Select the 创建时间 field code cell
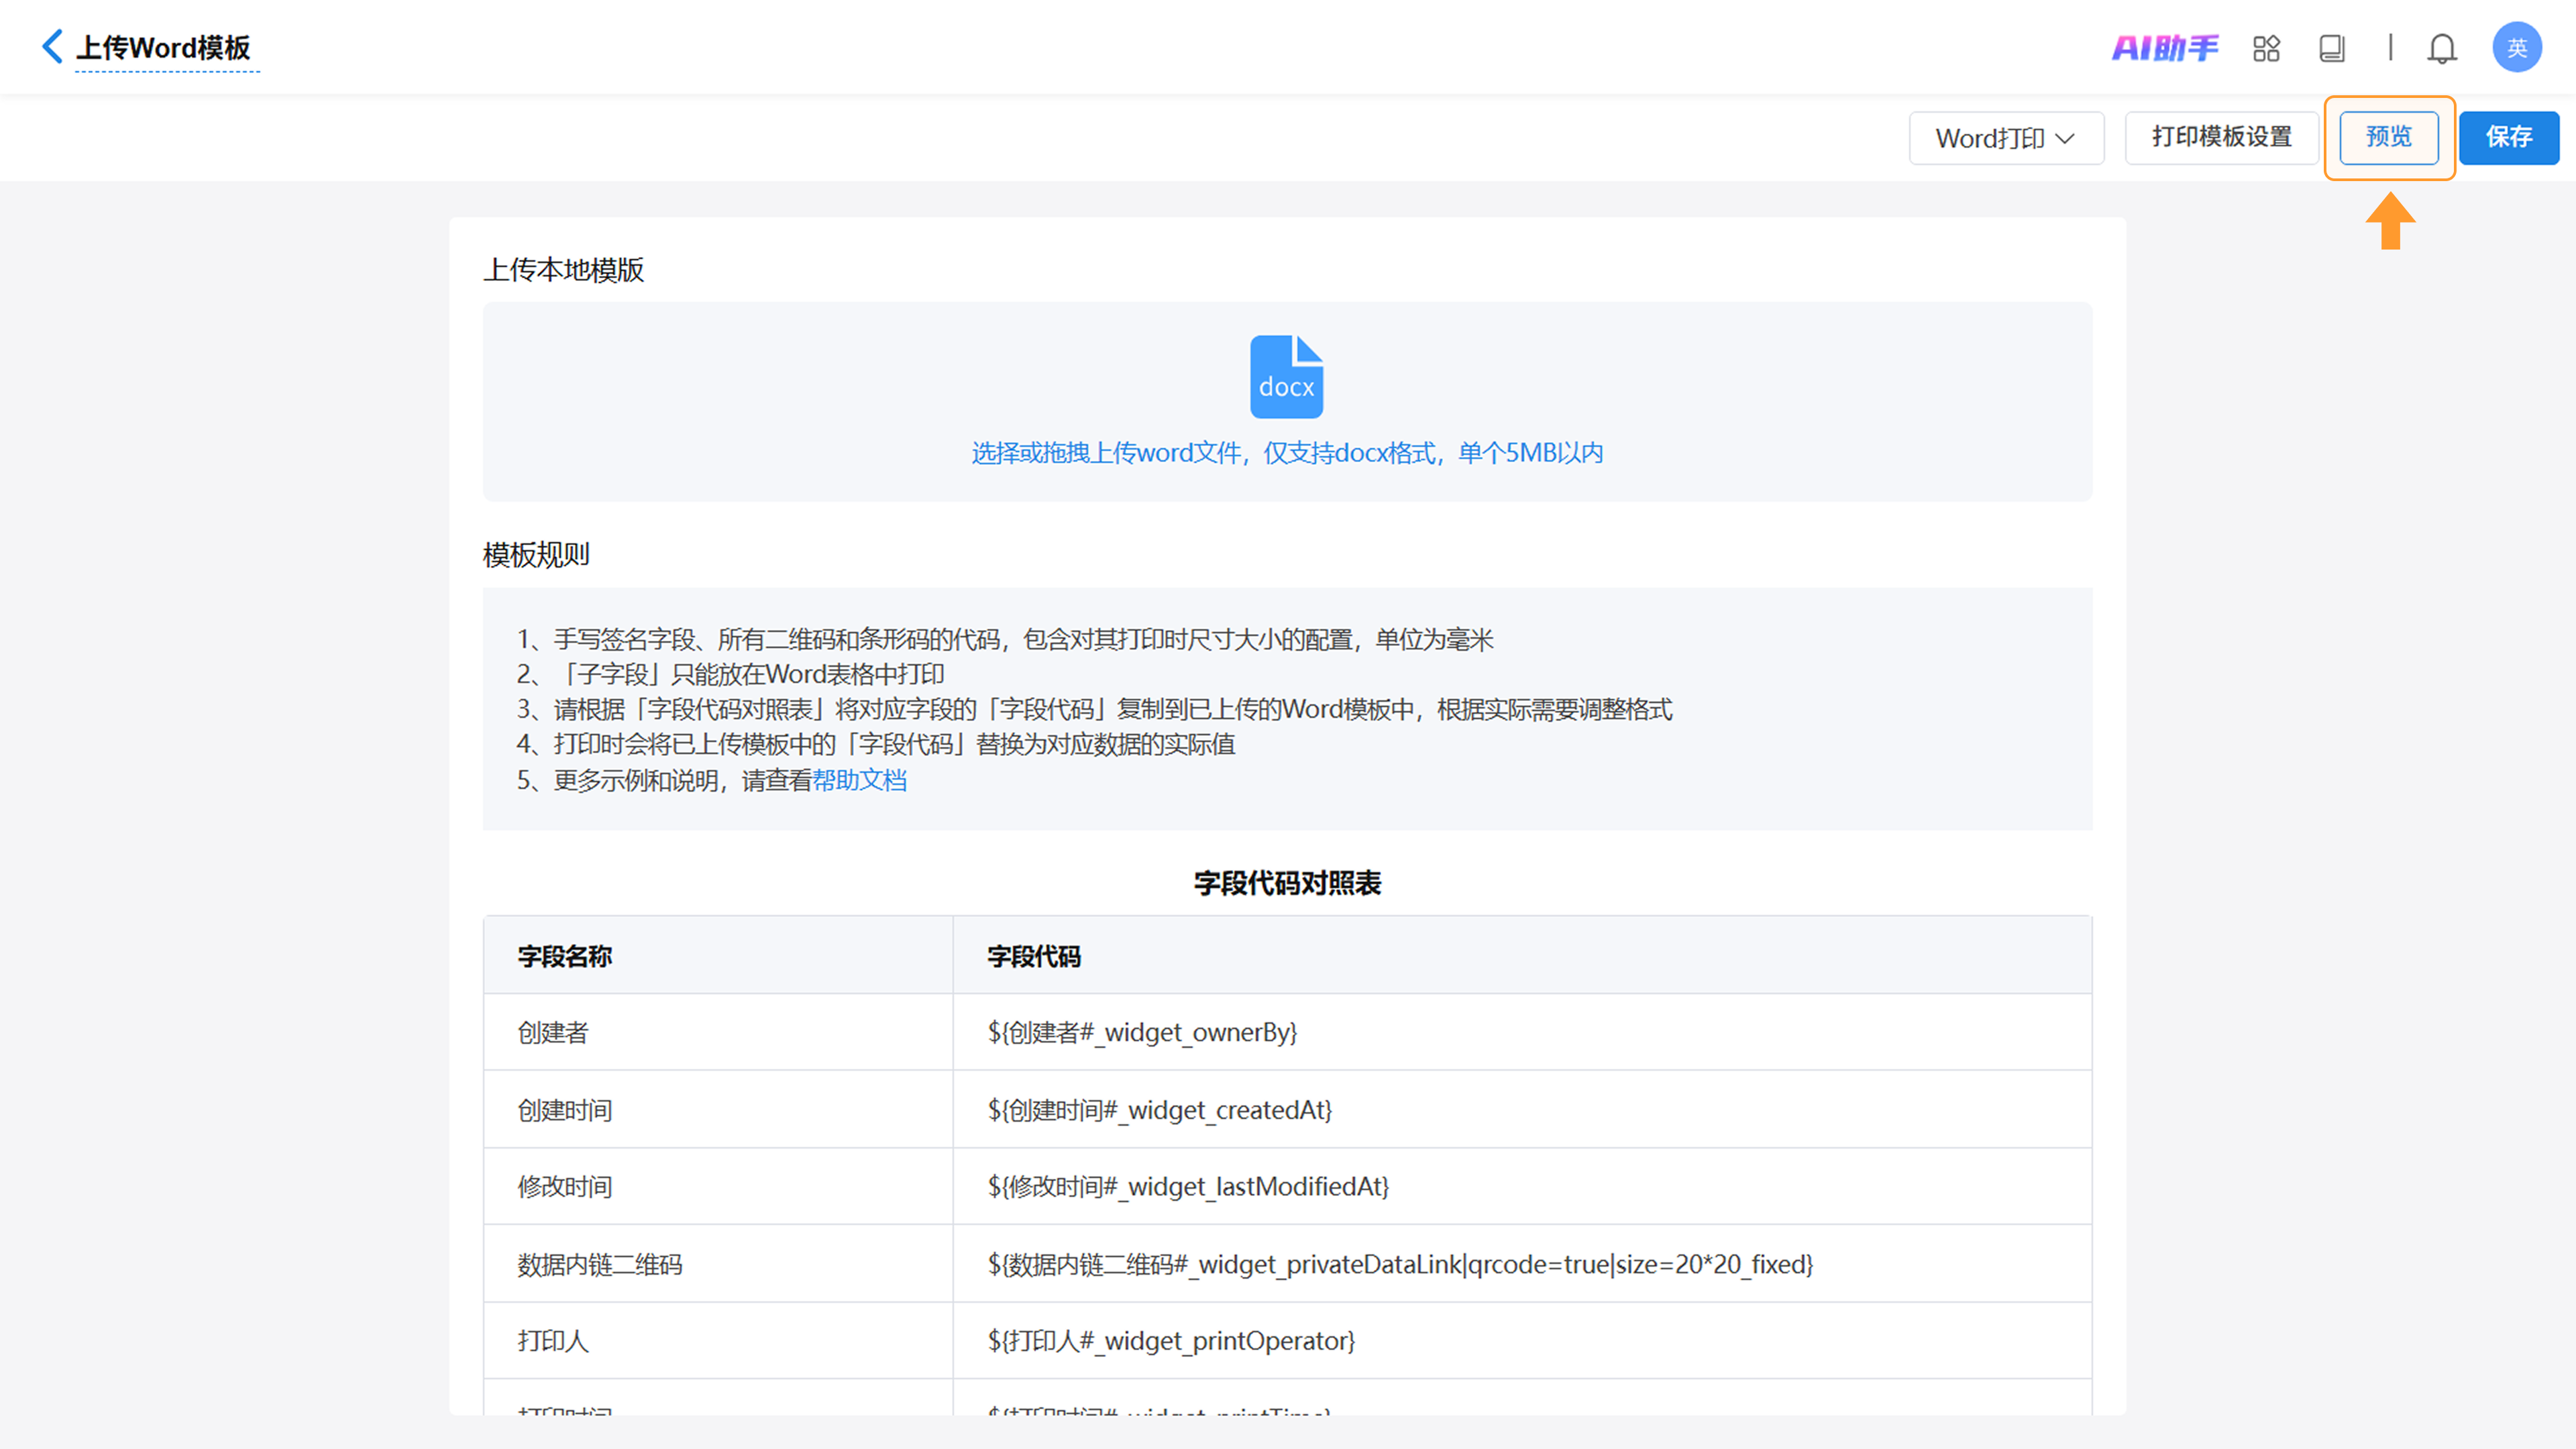2576x1449 pixels. tap(1159, 1110)
